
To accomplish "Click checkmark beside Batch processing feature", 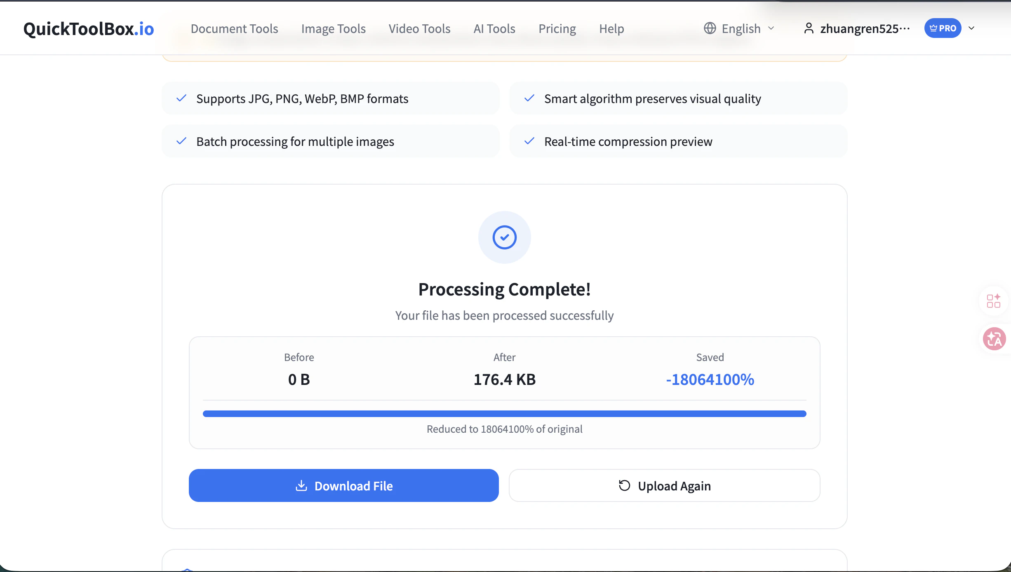I will 181,141.
